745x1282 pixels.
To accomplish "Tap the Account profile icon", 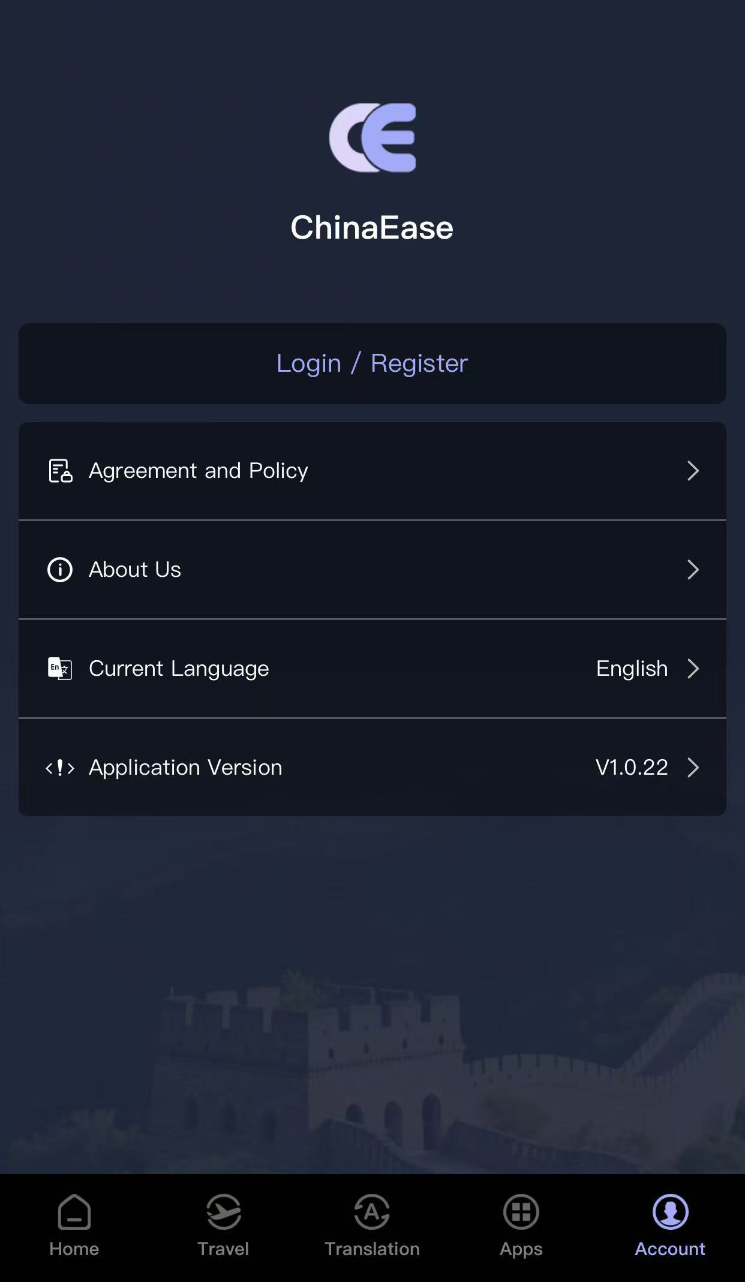I will pos(670,1211).
